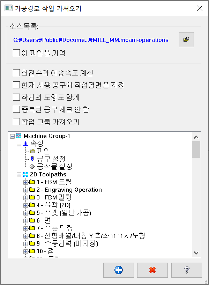Click the tree scrollbar down arrow
This screenshot has height=285, width=209.
point(196,253)
